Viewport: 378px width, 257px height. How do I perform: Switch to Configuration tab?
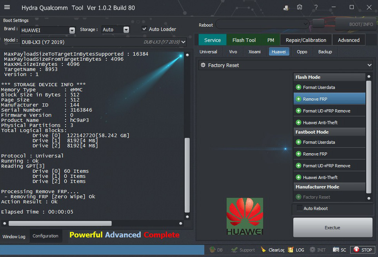(x=45, y=236)
